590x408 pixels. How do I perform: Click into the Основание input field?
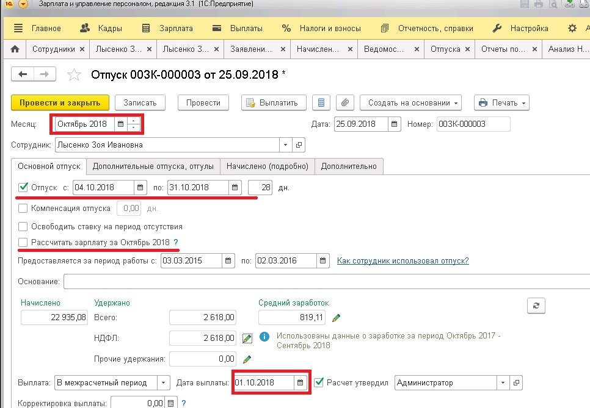pyautogui.click(x=327, y=281)
